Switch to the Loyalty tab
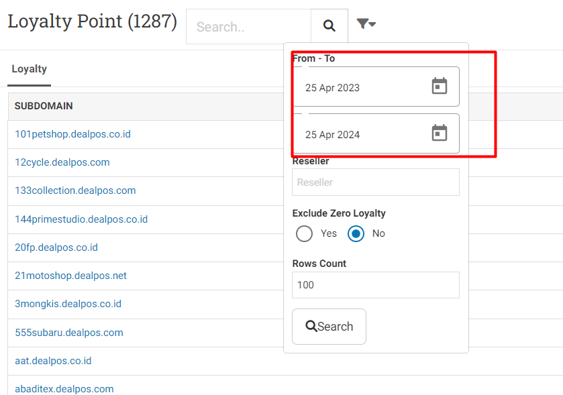The width and height of the screenshot is (563, 395). (29, 69)
